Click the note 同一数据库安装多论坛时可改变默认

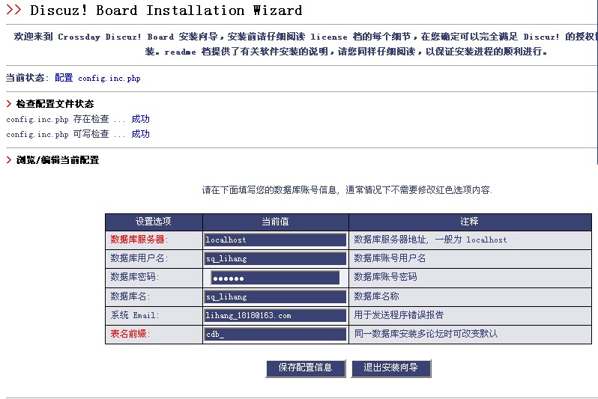pos(426,333)
